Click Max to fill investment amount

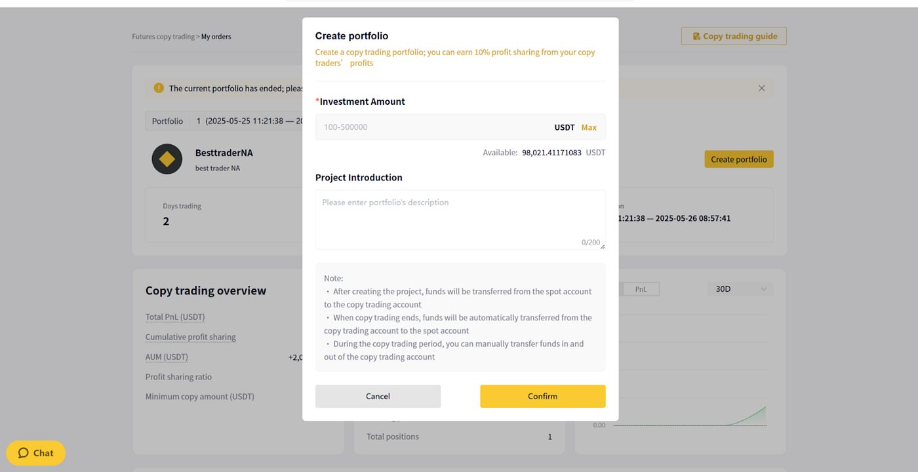(x=589, y=127)
